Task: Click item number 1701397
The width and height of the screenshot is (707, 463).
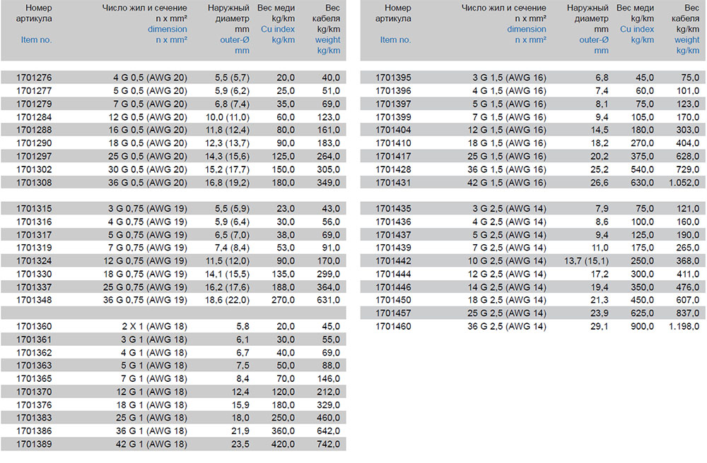Action: click(x=394, y=104)
